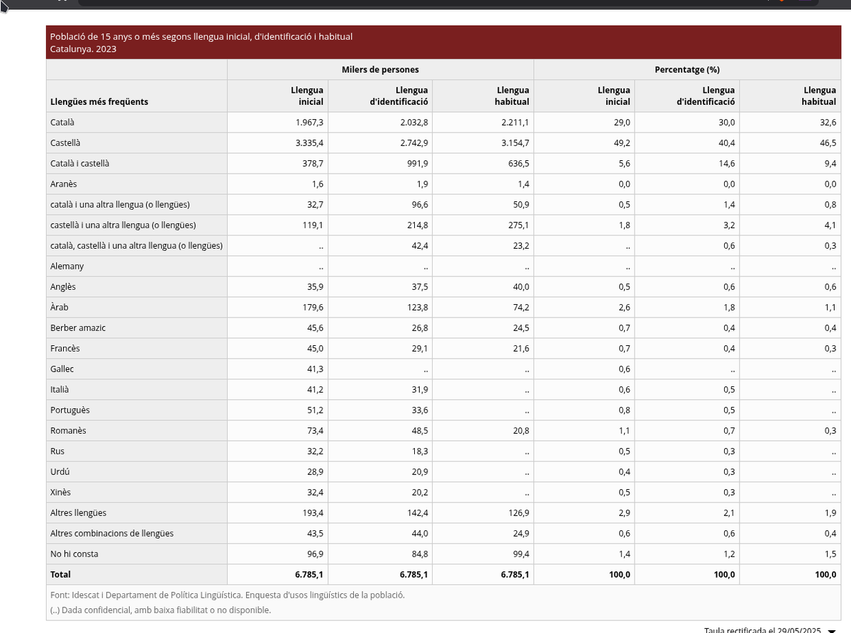Click the value '74,2' in Àrab row

click(x=521, y=308)
